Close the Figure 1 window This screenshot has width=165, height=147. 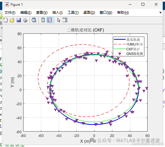[x=156, y=4]
